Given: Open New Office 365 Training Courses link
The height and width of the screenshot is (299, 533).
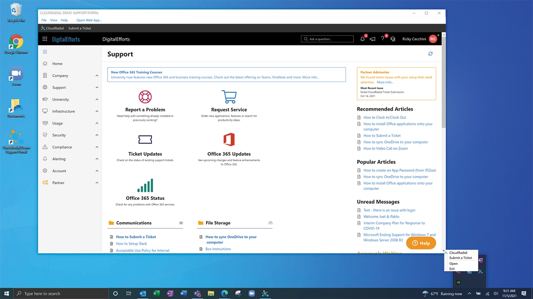Looking at the screenshot, I should (x=136, y=72).
